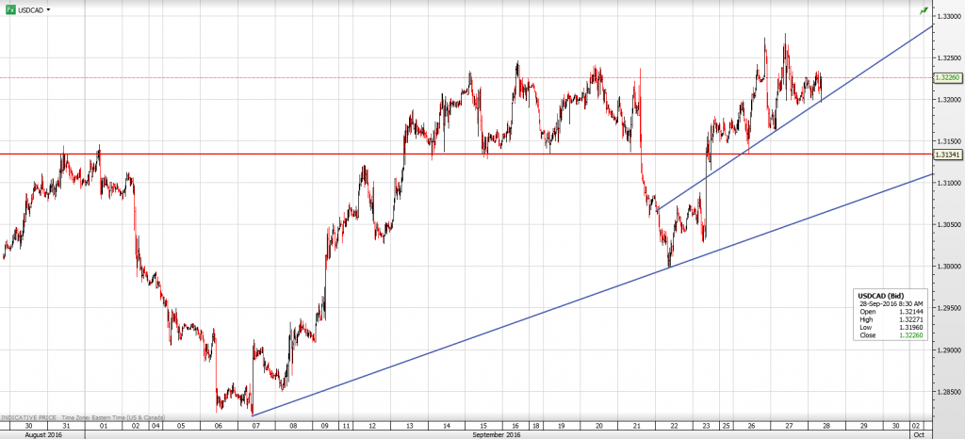The width and height of the screenshot is (965, 439).
Task: Select the dashed red current price line
Action: (x=283, y=77)
